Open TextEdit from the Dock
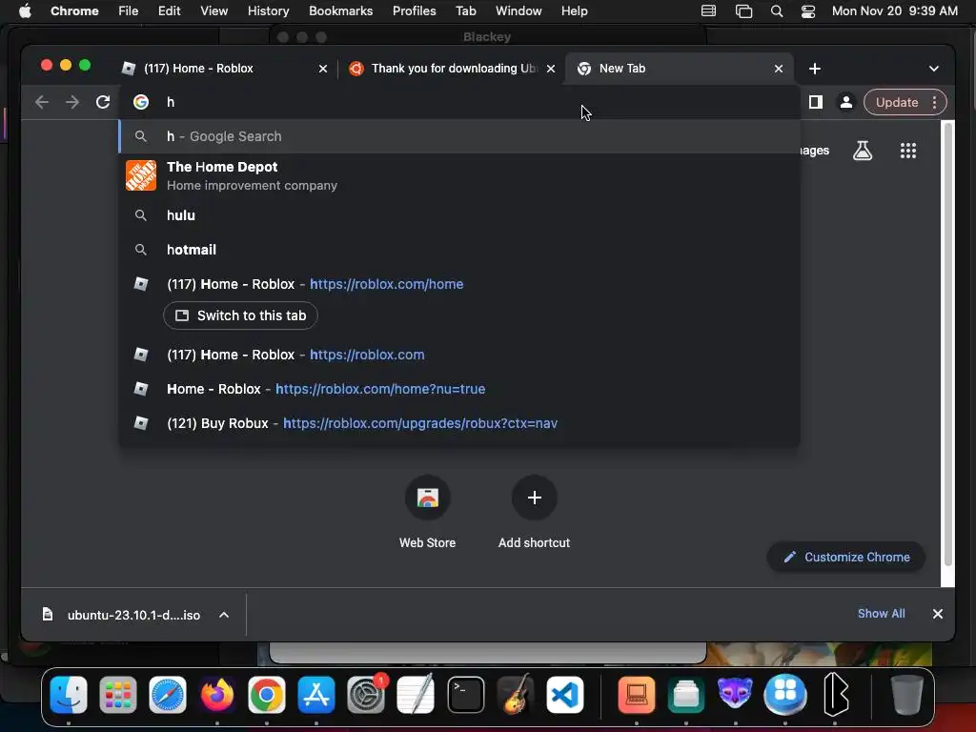Image resolution: width=976 pixels, height=732 pixels. point(416,695)
